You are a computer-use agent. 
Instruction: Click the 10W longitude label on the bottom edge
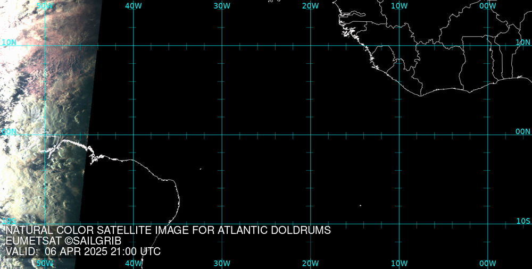pos(399,263)
